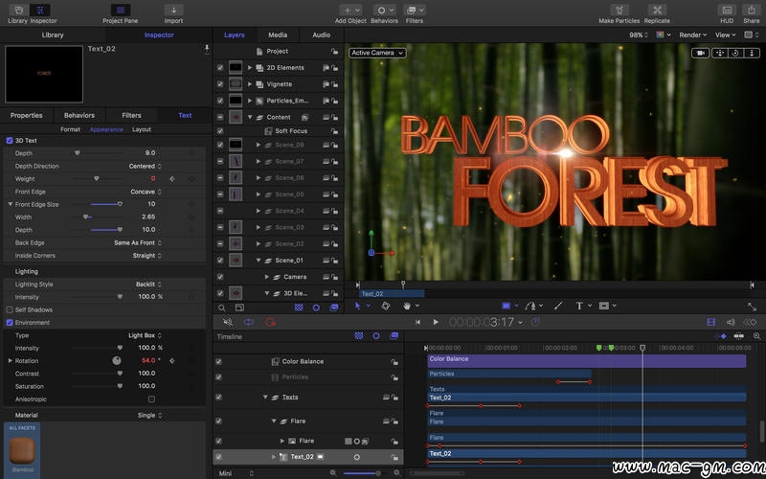766x479 pixels.
Task: Open the Front Edge Concave dropdown
Action: pos(146,192)
